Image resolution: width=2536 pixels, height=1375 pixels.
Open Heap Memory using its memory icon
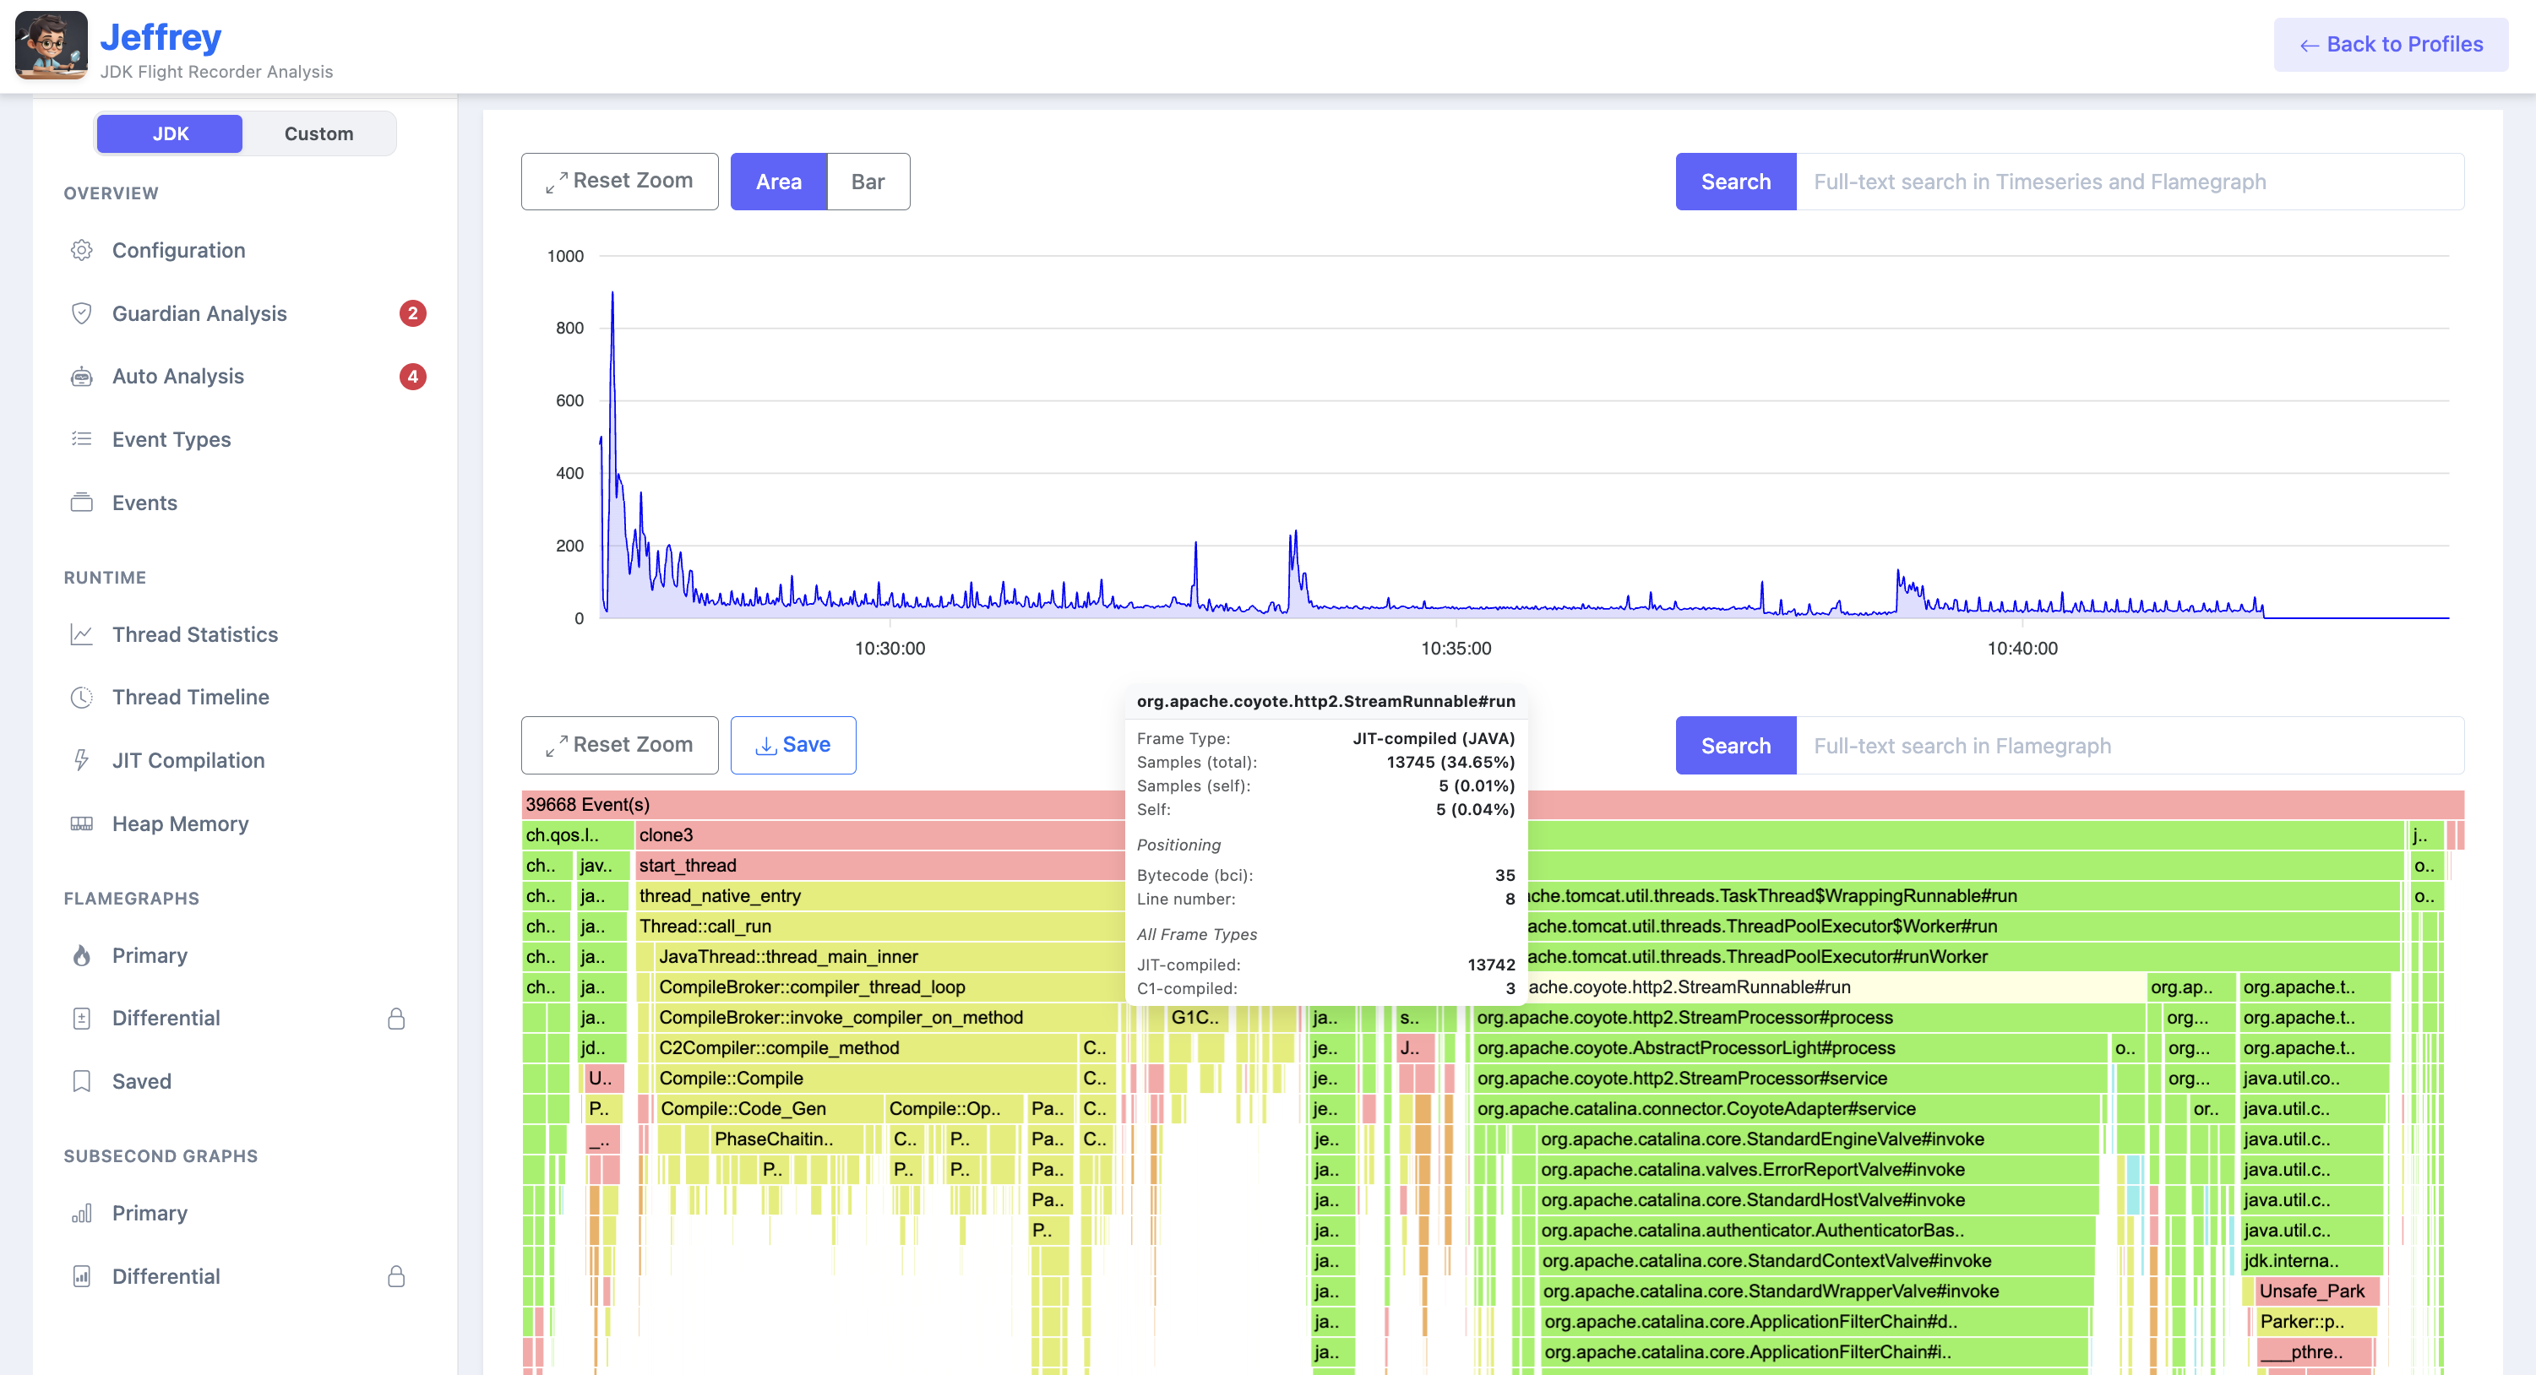pos(83,823)
